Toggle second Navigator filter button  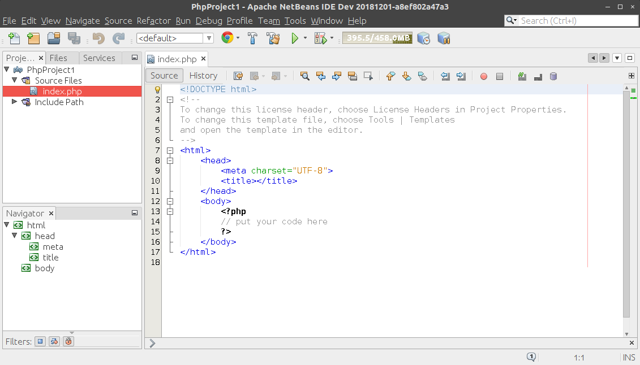tap(54, 341)
